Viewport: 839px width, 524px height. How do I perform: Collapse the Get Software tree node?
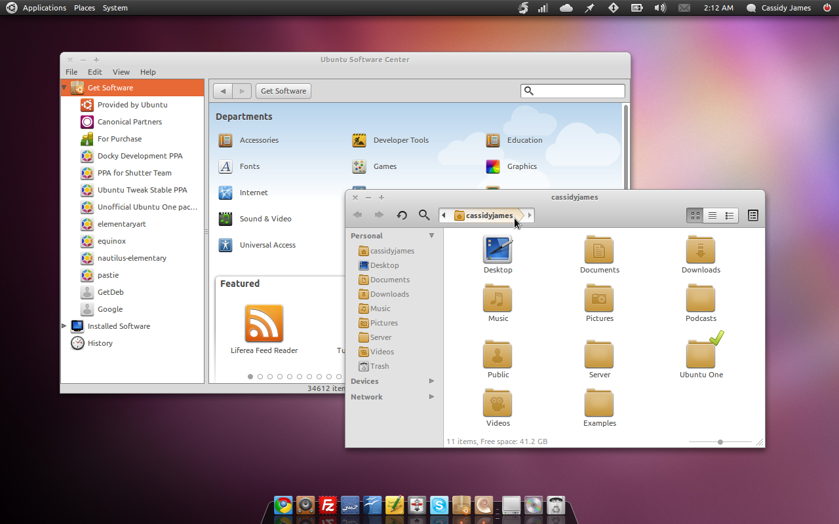point(64,88)
